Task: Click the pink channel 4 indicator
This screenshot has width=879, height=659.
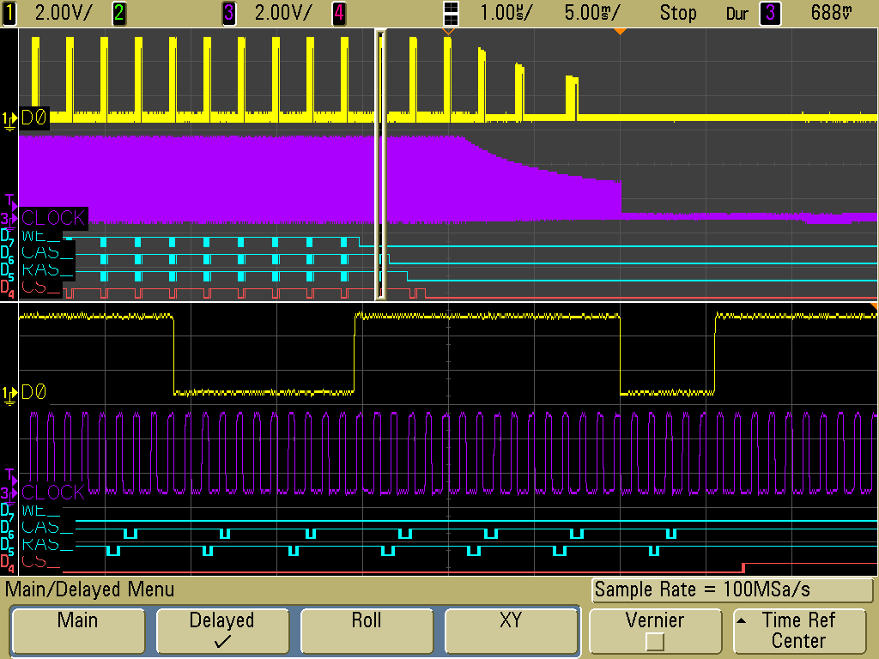Action: point(339,13)
